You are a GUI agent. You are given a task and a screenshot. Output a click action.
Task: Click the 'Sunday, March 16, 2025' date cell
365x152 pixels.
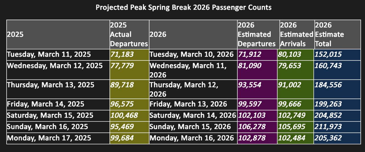pyautogui.click(x=47, y=127)
